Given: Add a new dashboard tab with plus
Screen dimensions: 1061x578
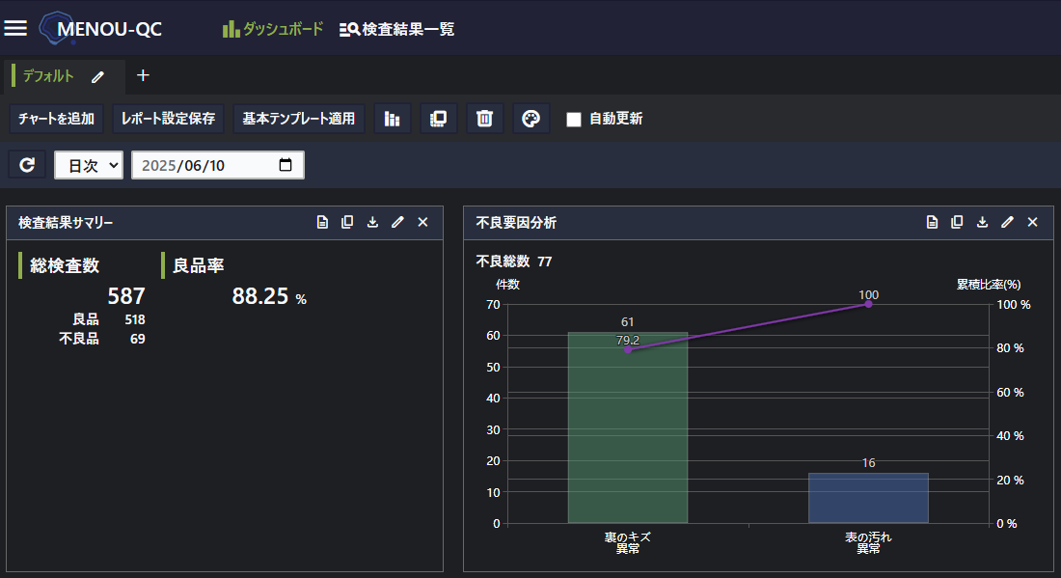Looking at the screenshot, I should [143, 75].
